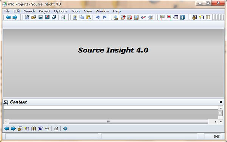
Task: Minimize the Source Insight window
Action: pyautogui.click(x=200, y=3)
